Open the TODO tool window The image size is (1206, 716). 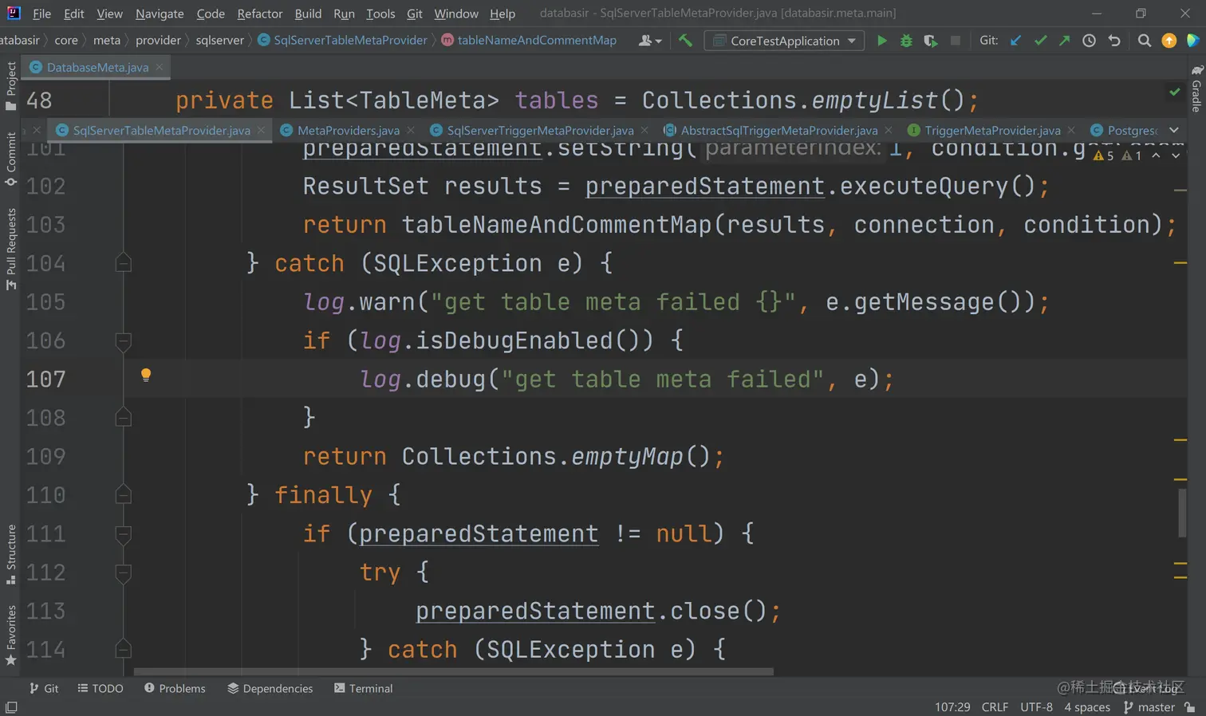point(100,688)
